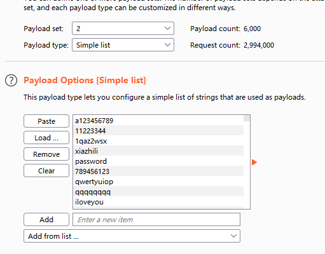Expand the Add from list dropdown
325x254 pixels.
point(132,236)
